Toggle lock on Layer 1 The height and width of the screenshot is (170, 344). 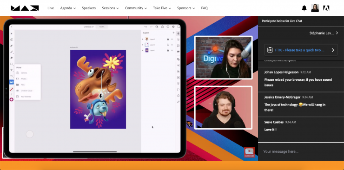[x=168, y=39]
